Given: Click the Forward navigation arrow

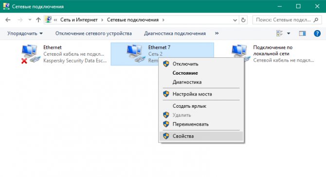Looking at the screenshot, I should tap(20, 20).
